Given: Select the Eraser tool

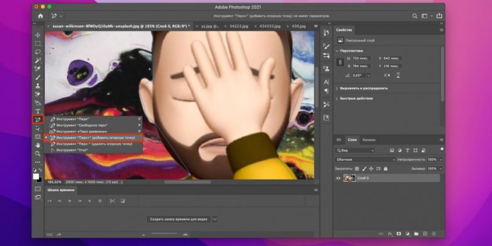Looking at the screenshot, I should (x=38, y=94).
